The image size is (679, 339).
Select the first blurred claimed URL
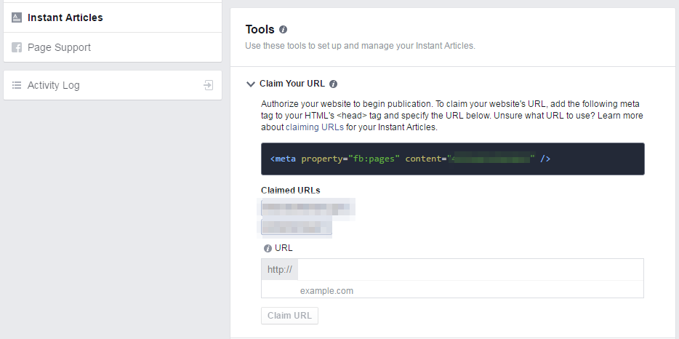pyautogui.click(x=307, y=208)
